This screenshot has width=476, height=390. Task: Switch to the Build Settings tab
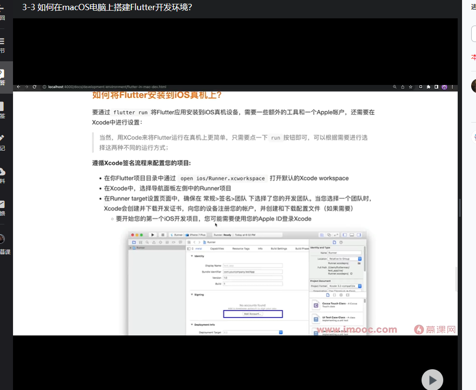coord(278,249)
